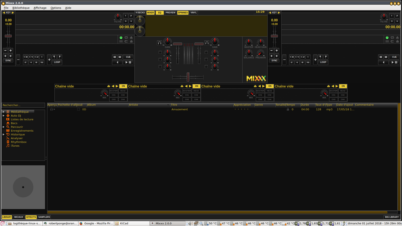Click sort arrow on Artiste column
Image resolution: width=402 pixels, height=226 pixels.
point(168,105)
